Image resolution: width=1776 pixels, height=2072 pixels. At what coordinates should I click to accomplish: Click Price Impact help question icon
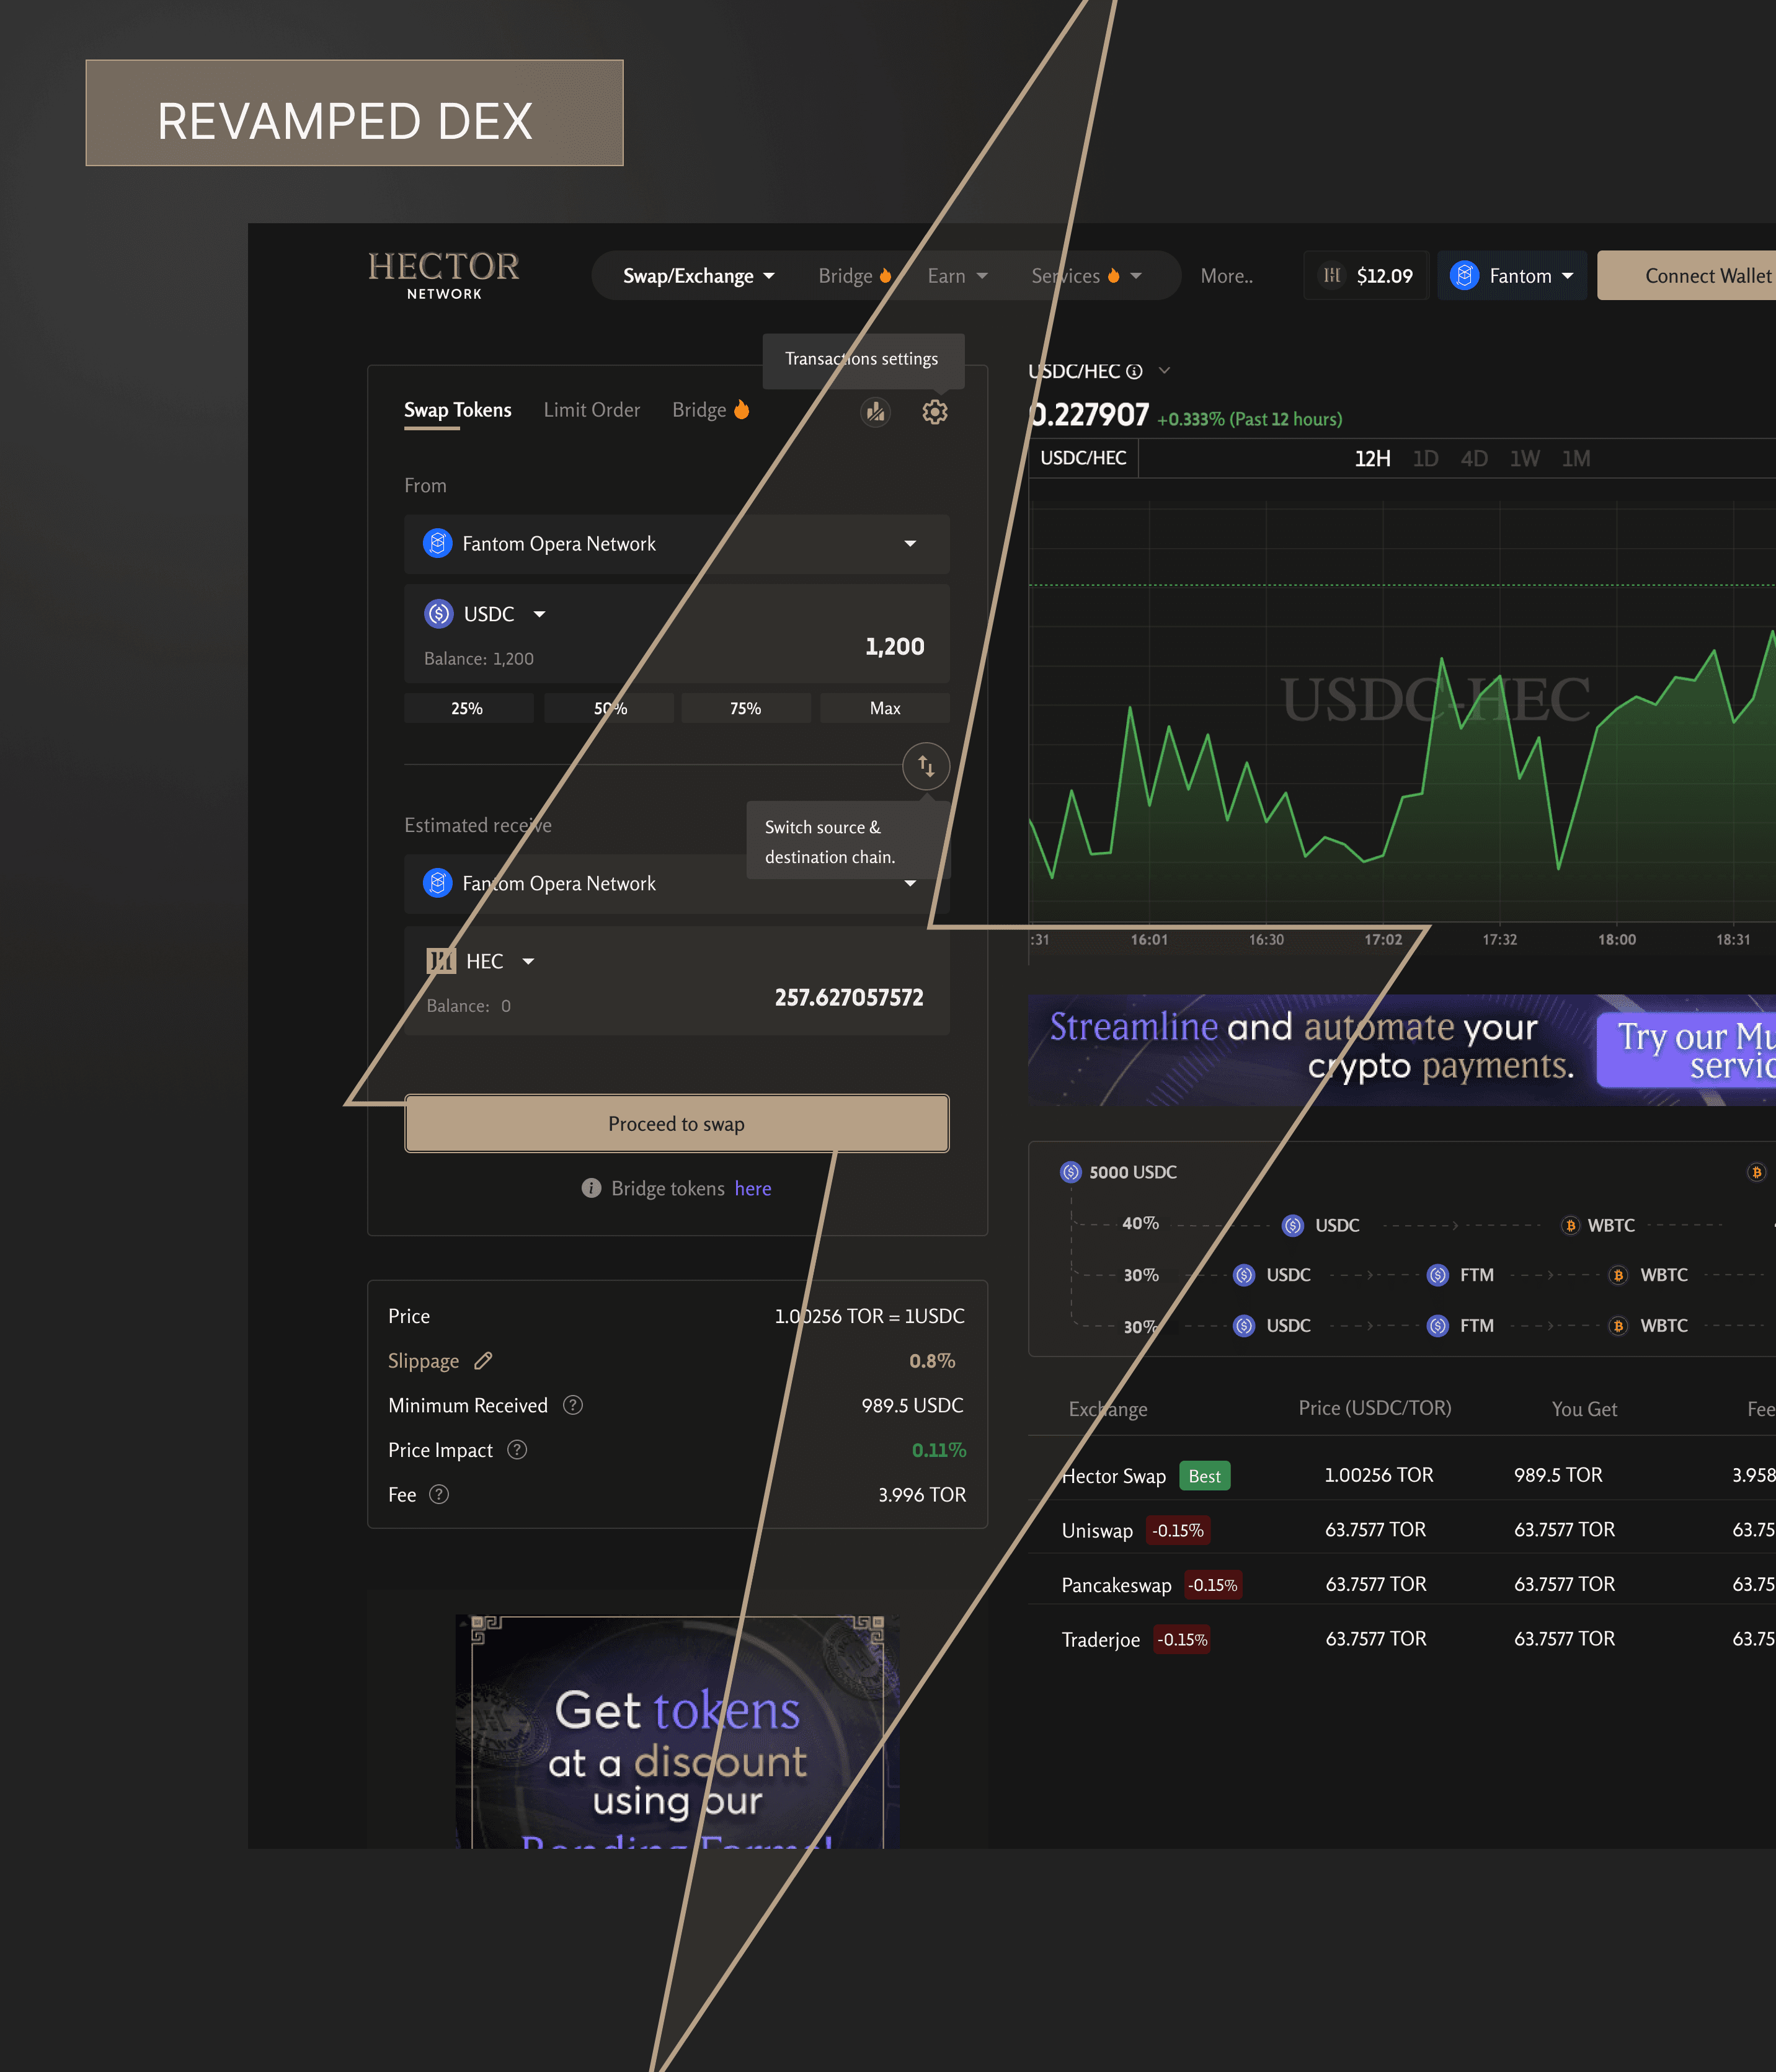(517, 1450)
